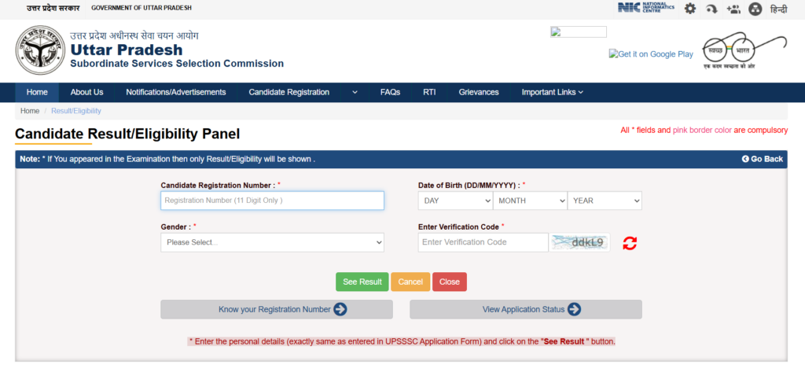The height and width of the screenshot is (365, 805).
Task: Refresh the captcha verification code
Action: pos(630,243)
